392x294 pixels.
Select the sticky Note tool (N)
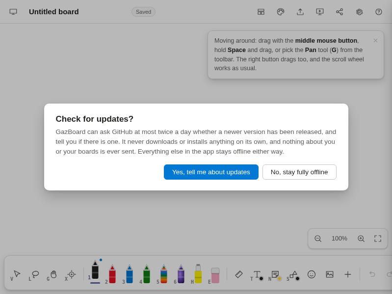click(x=275, y=275)
